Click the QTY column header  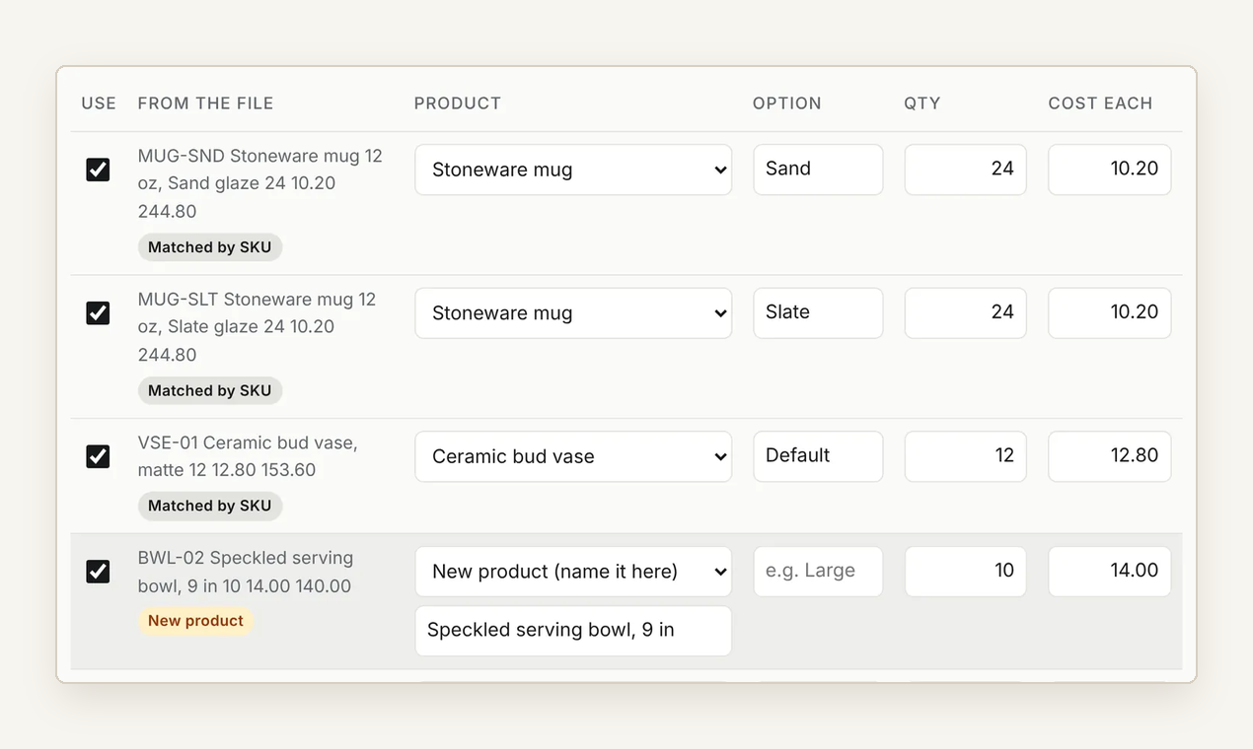[922, 103]
